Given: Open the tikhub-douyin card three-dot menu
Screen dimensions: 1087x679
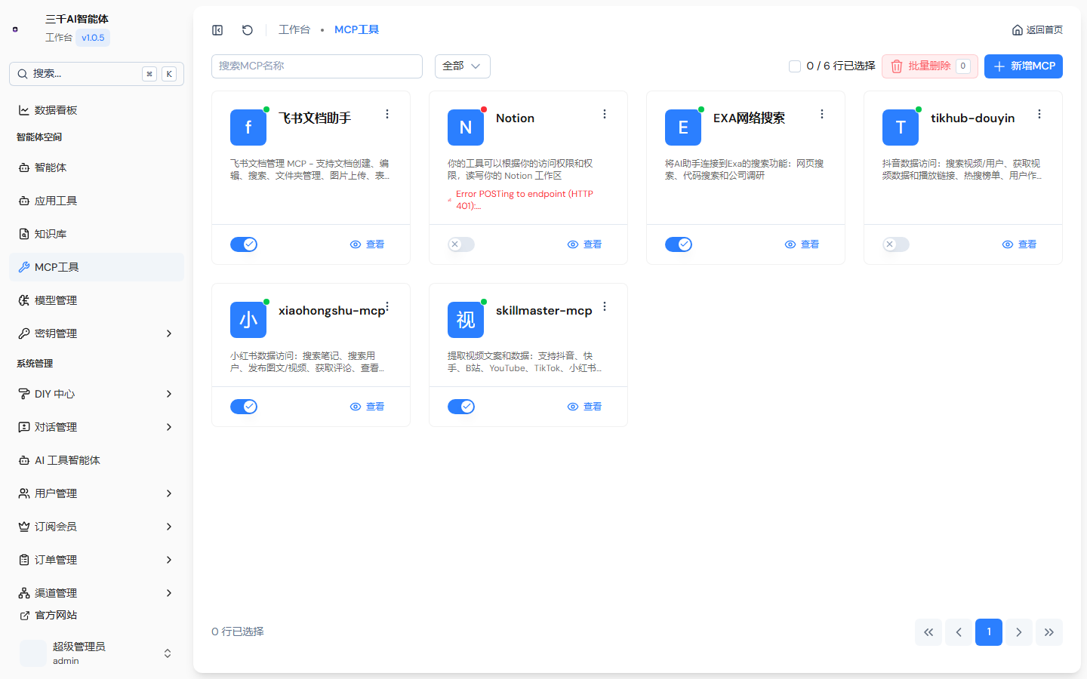Looking at the screenshot, I should point(1039,114).
